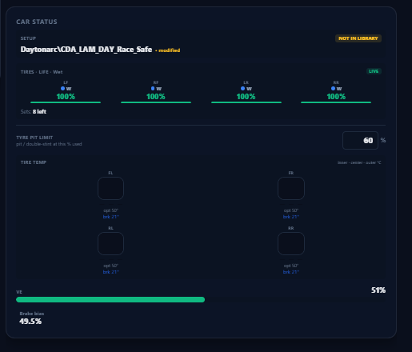
Task: Click the RR wet tire blue dot icon
Action: 333,88
